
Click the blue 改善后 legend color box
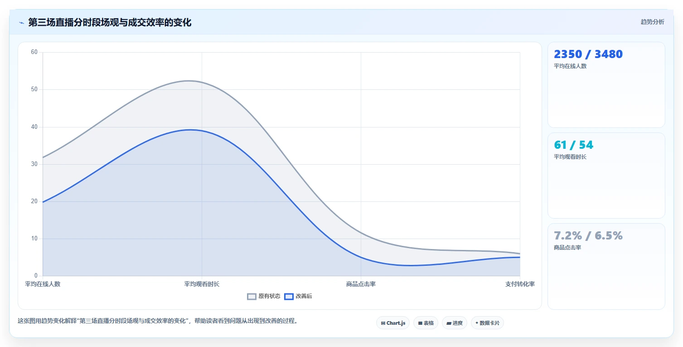click(289, 297)
